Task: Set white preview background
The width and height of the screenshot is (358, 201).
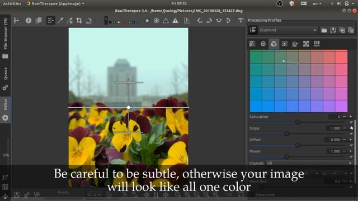Action: point(119,22)
